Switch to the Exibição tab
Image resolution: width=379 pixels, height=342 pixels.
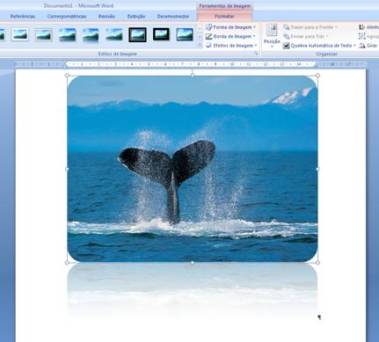(136, 17)
